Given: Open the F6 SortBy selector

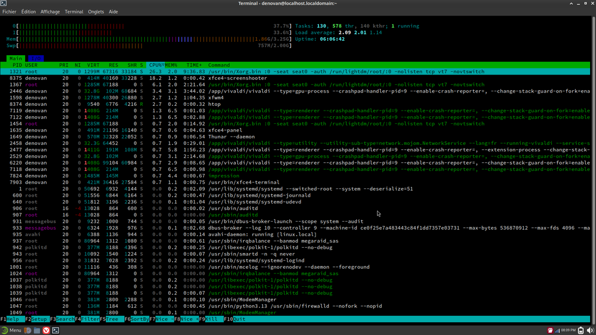Looking at the screenshot, I should coord(137,319).
